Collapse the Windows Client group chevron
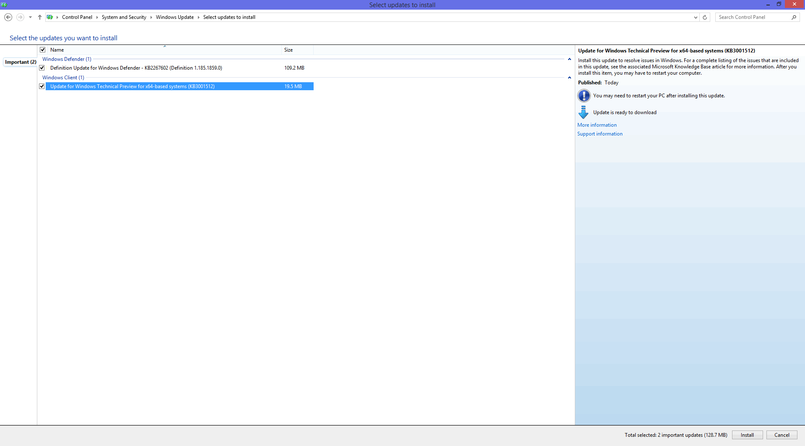This screenshot has width=805, height=446. tap(569, 78)
